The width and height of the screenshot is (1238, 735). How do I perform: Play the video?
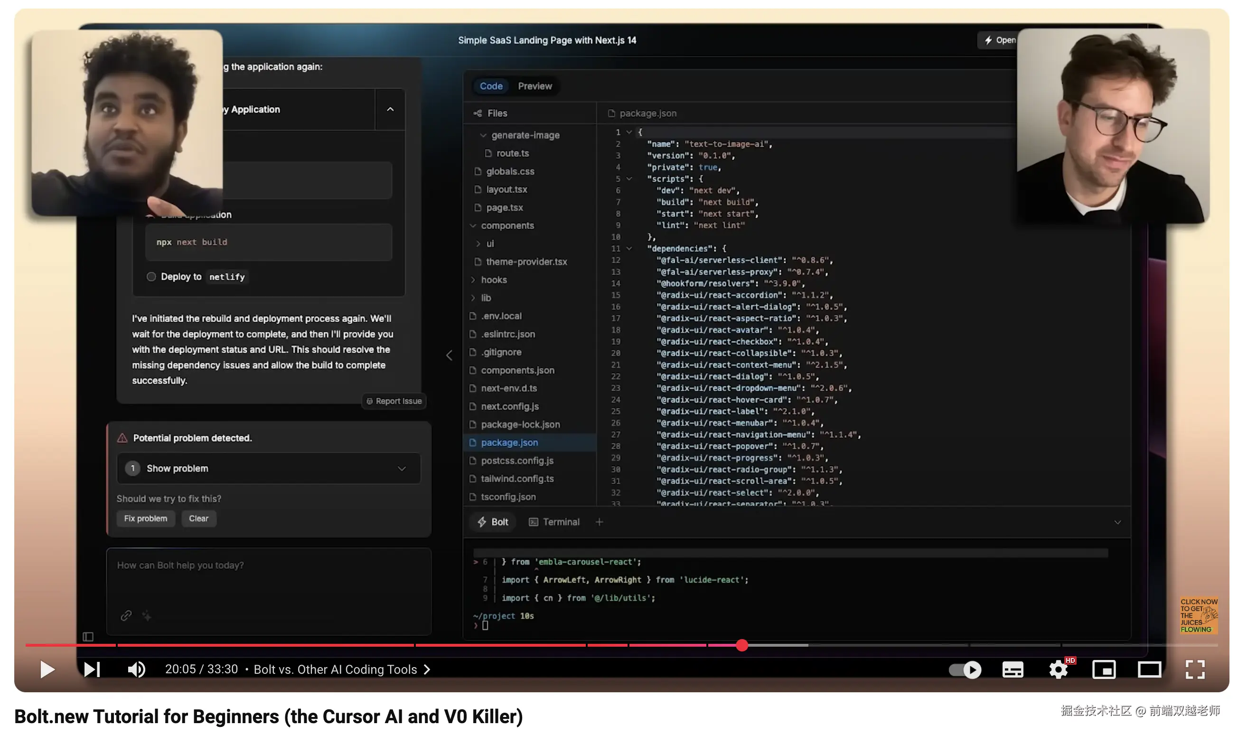pyautogui.click(x=47, y=669)
